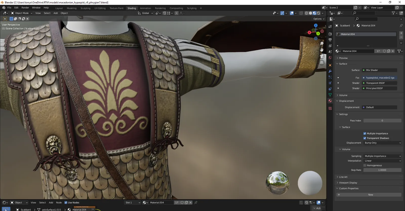405x211 pixels.
Task: Open the Texture properties checker tab
Action: coord(330,108)
